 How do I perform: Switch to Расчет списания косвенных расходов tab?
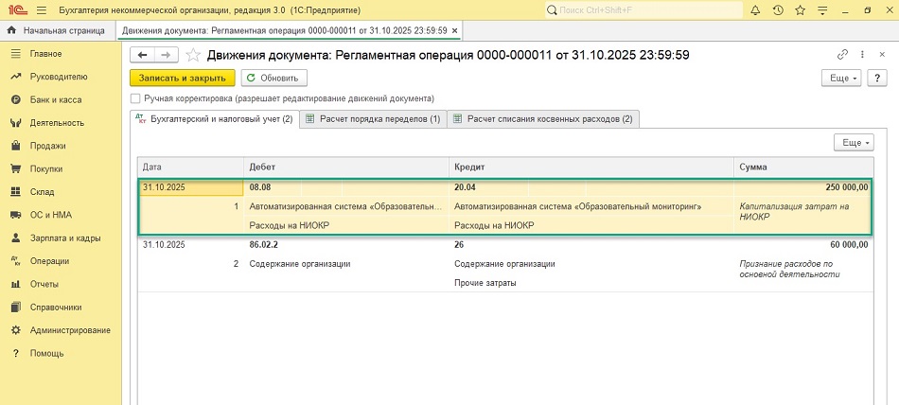pyautogui.click(x=542, y=119)
